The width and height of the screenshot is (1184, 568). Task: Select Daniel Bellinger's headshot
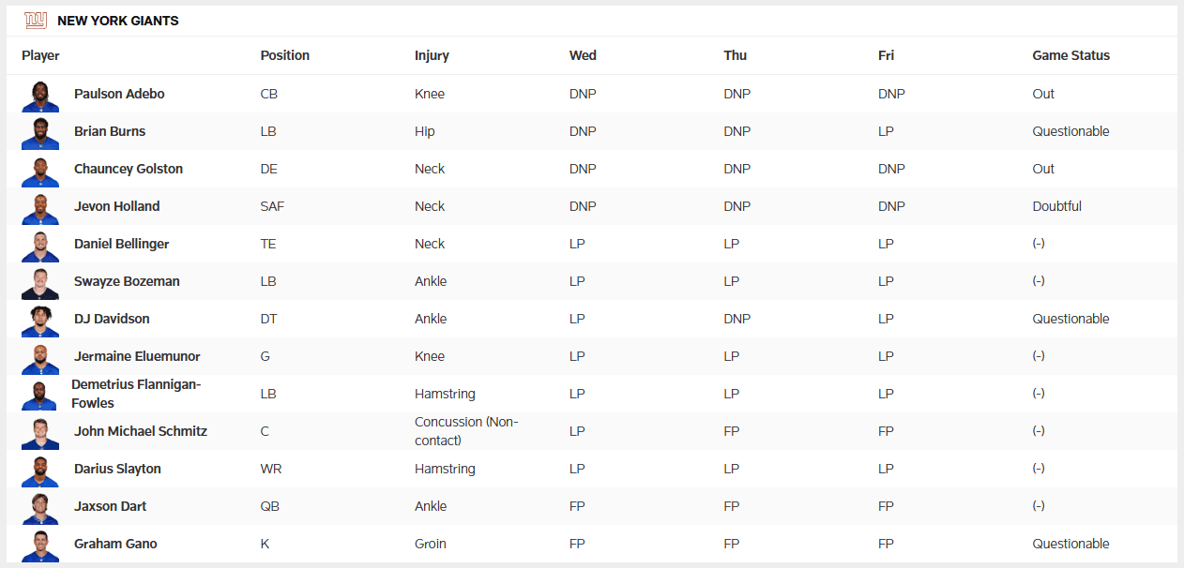[x=39, y=246]
